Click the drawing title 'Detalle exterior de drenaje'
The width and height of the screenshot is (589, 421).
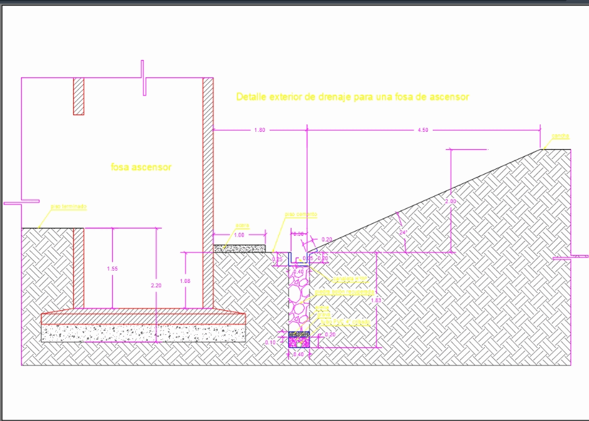point(352,97)
